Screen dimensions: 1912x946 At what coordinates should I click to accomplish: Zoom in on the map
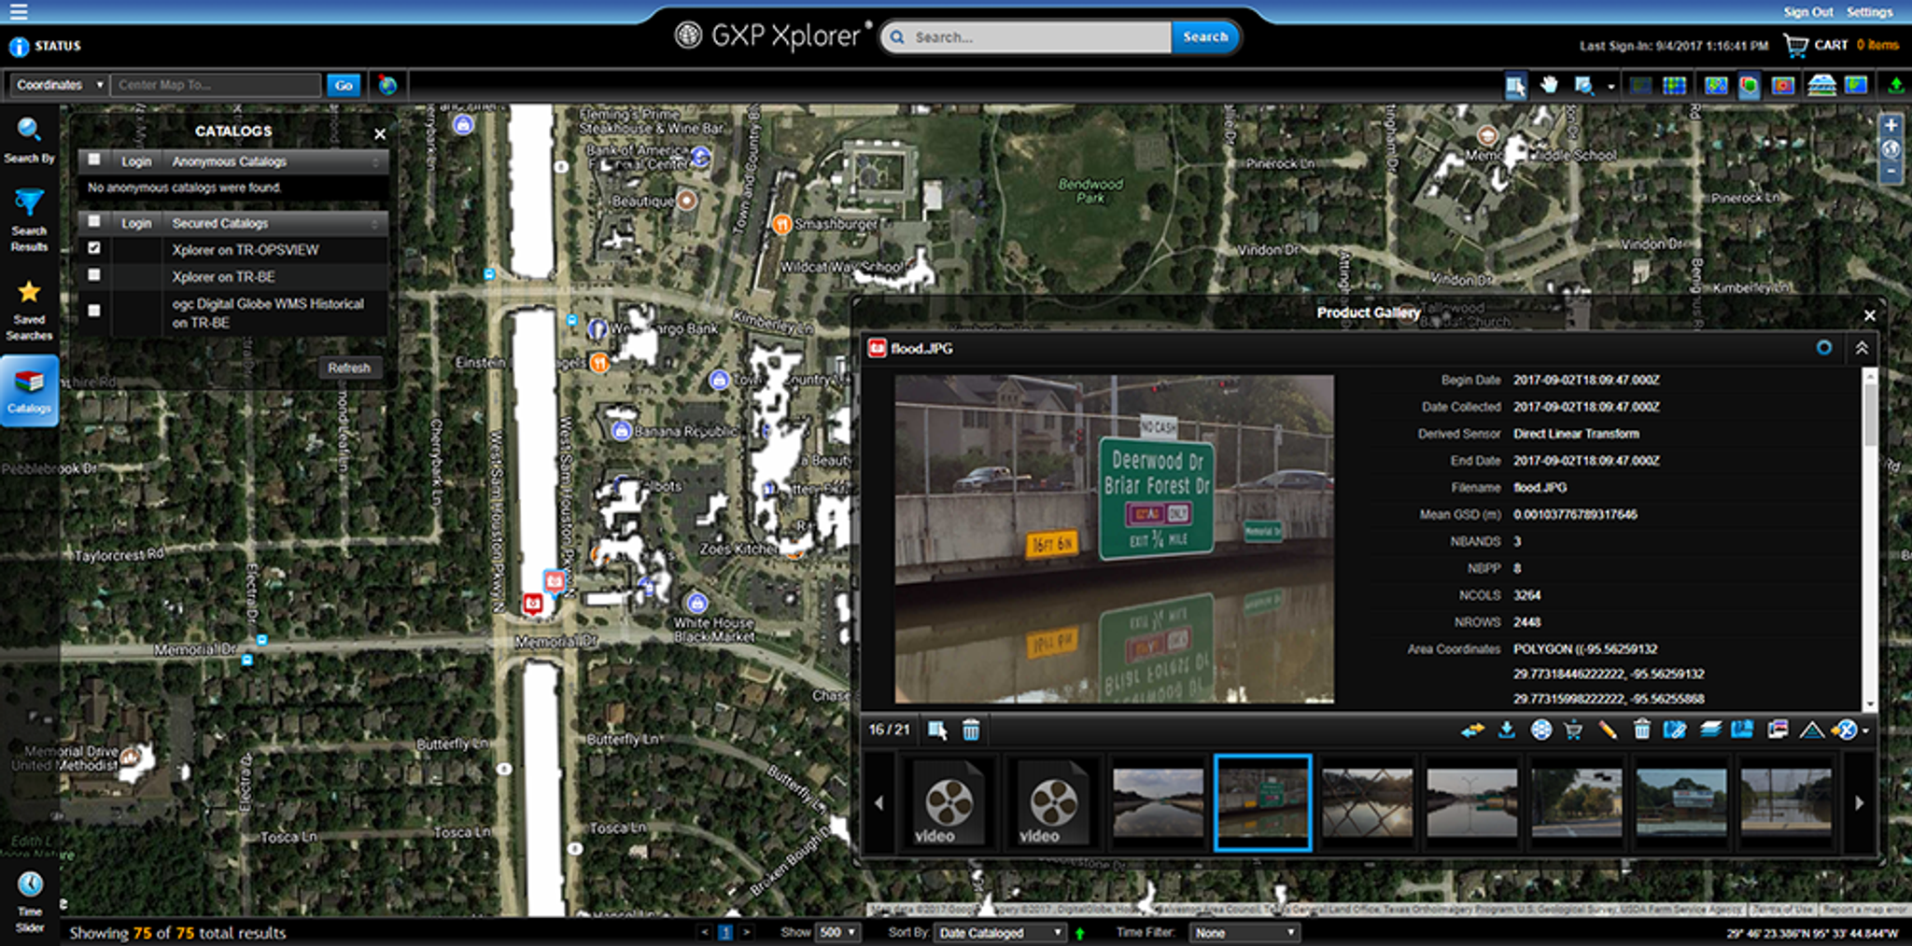(1891, 125)
